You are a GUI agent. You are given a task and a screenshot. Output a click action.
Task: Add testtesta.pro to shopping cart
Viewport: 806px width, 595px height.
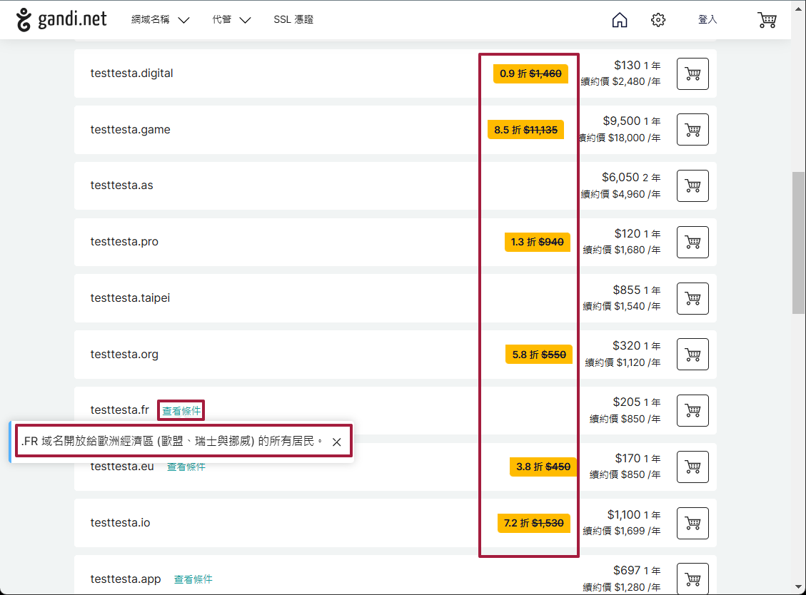tap(692, 242)
